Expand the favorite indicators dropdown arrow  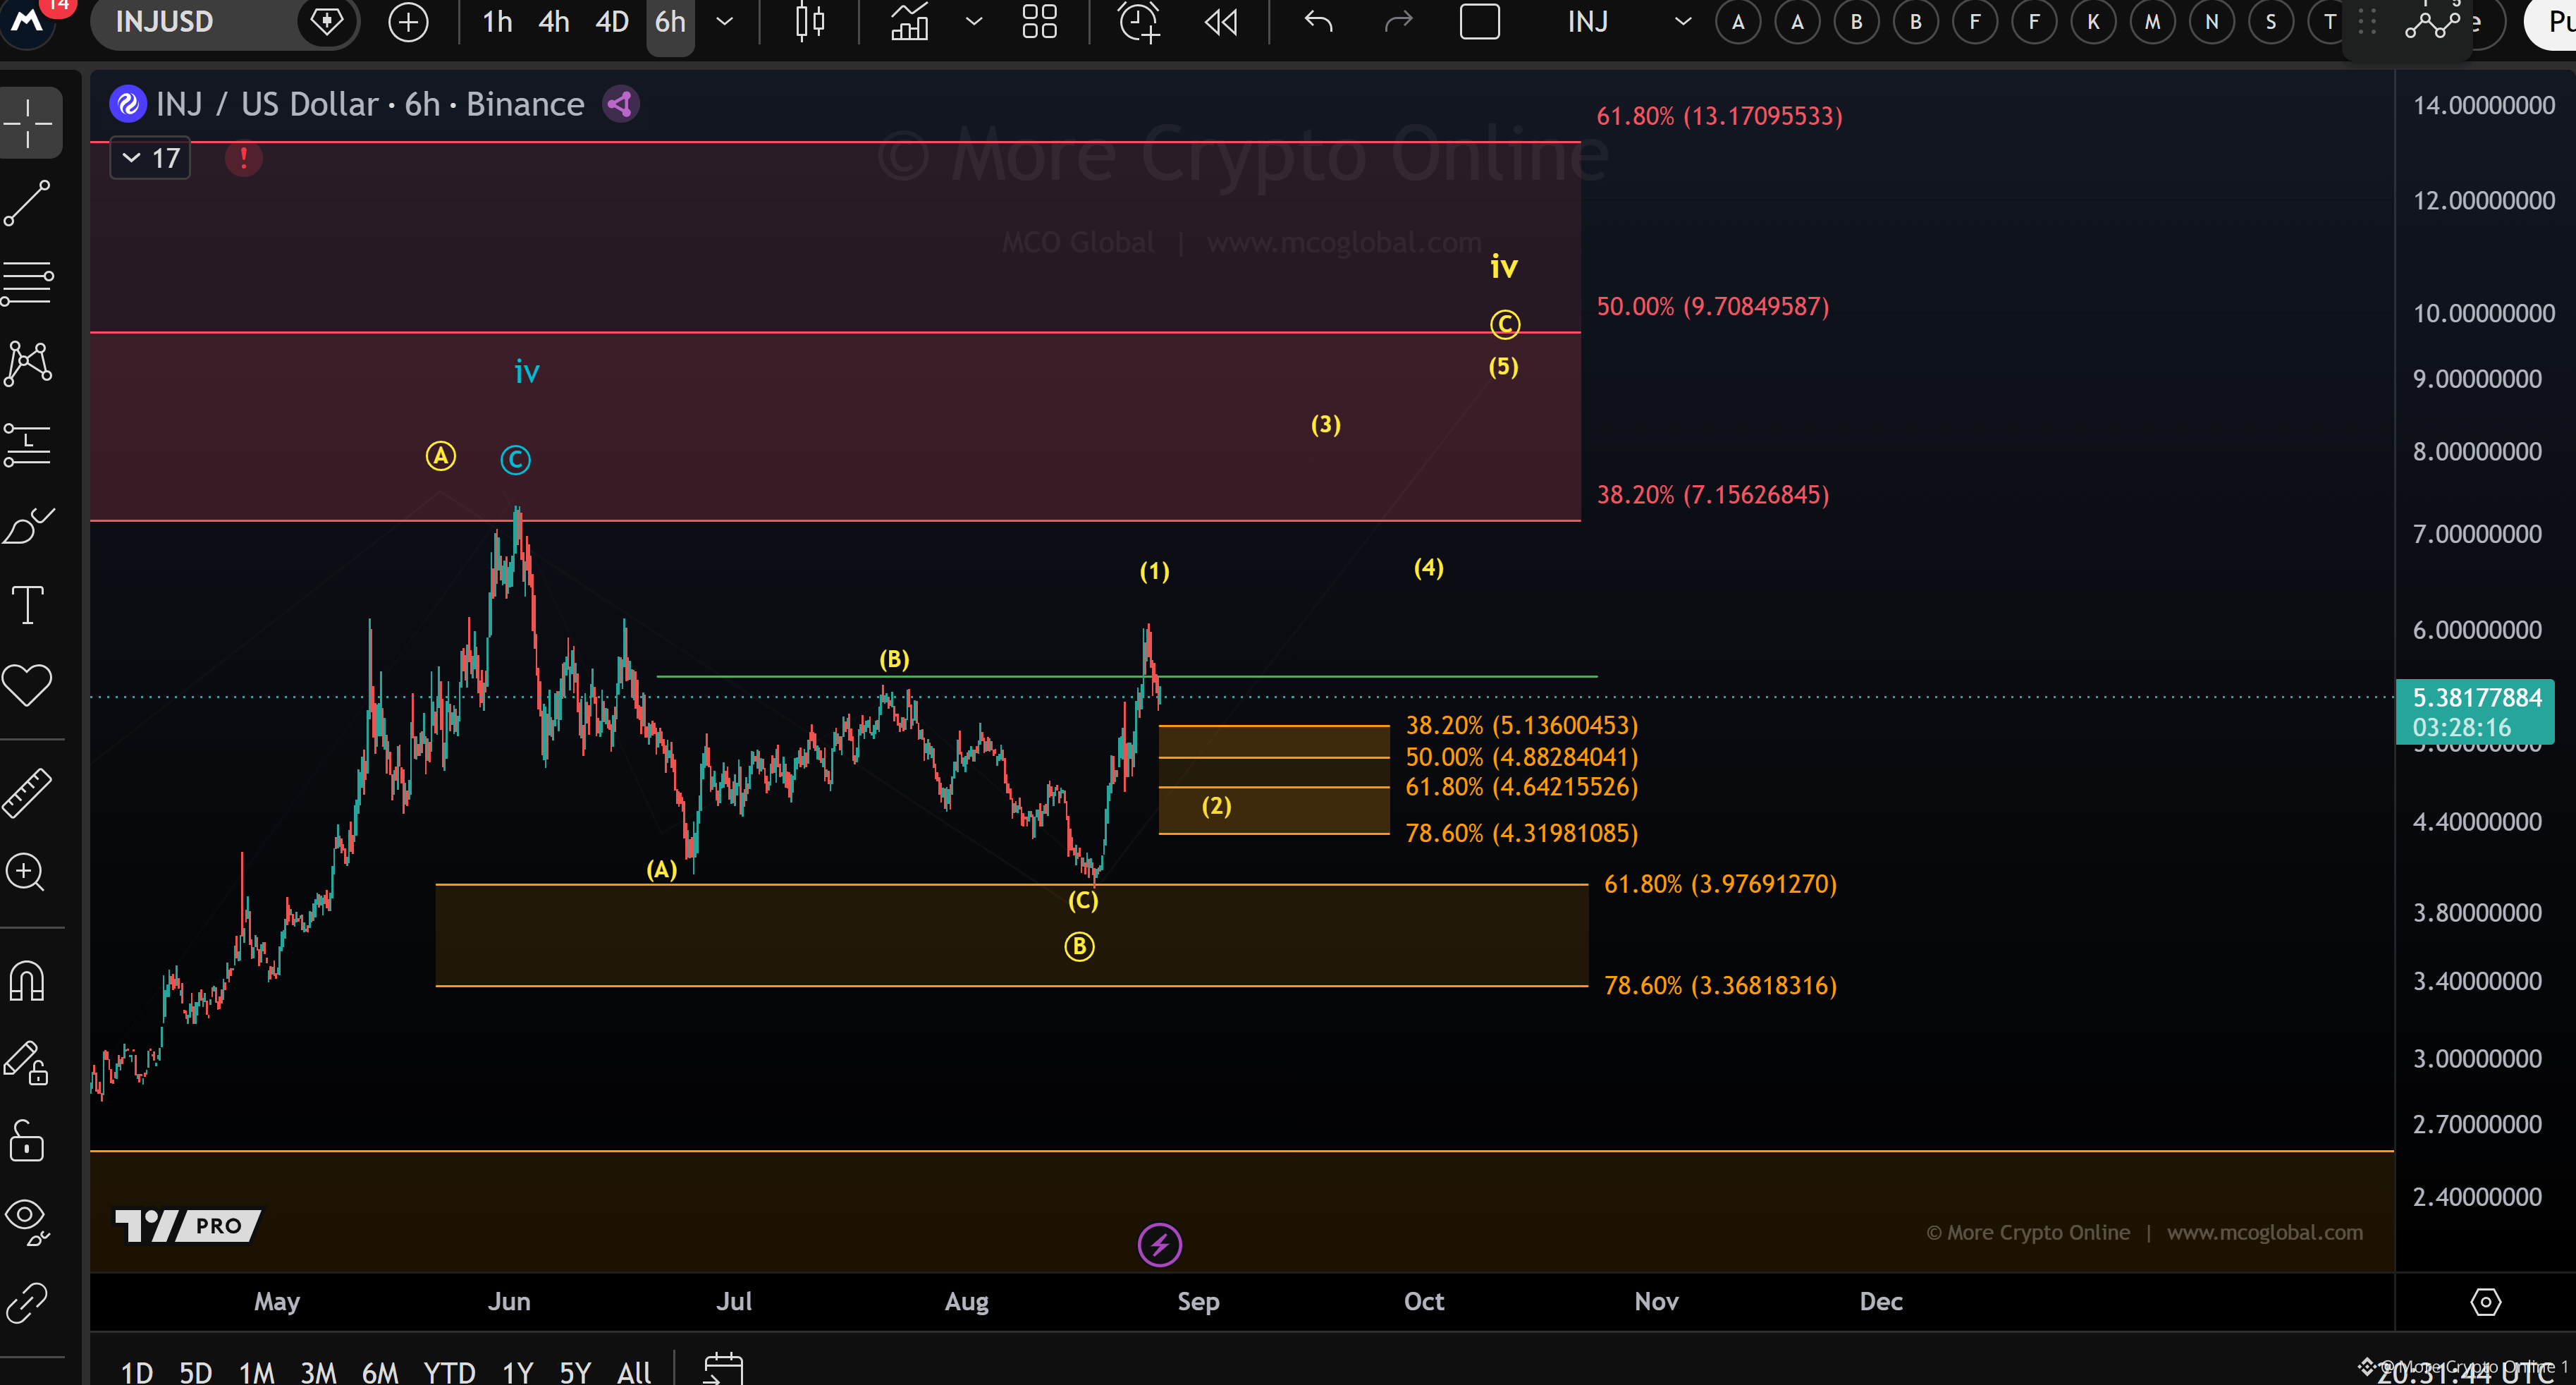974,22
